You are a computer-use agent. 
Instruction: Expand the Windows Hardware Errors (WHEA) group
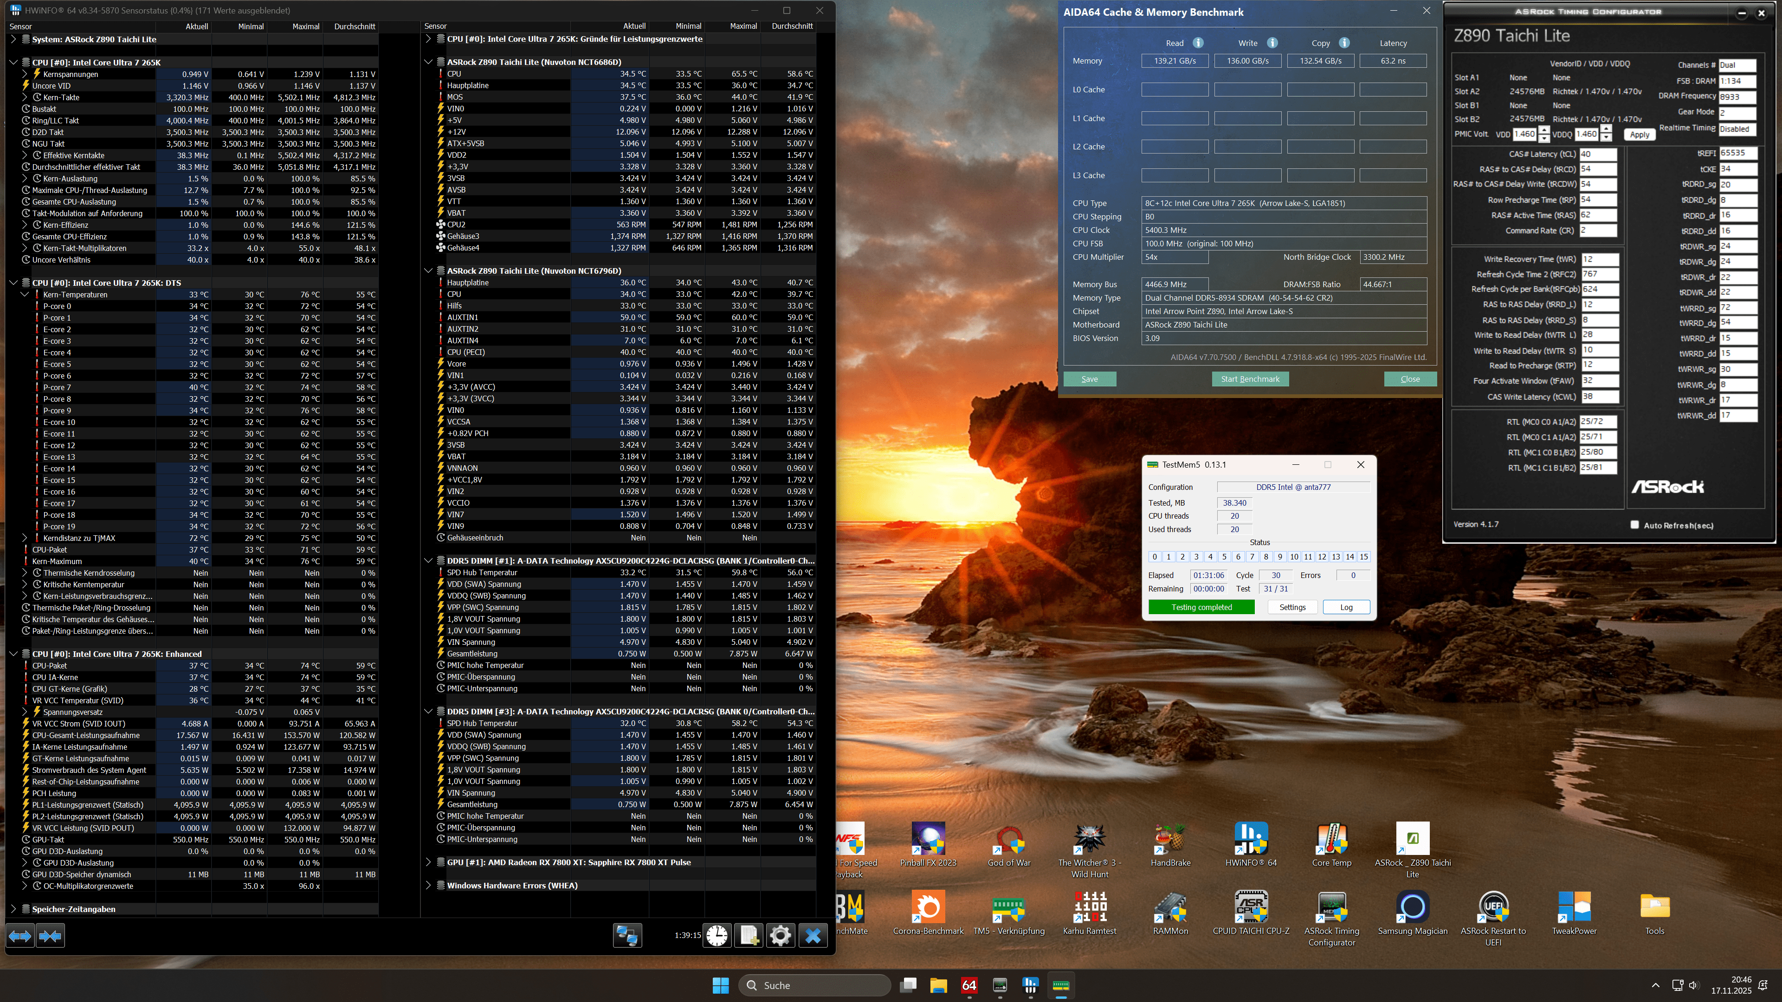point(428,885)
